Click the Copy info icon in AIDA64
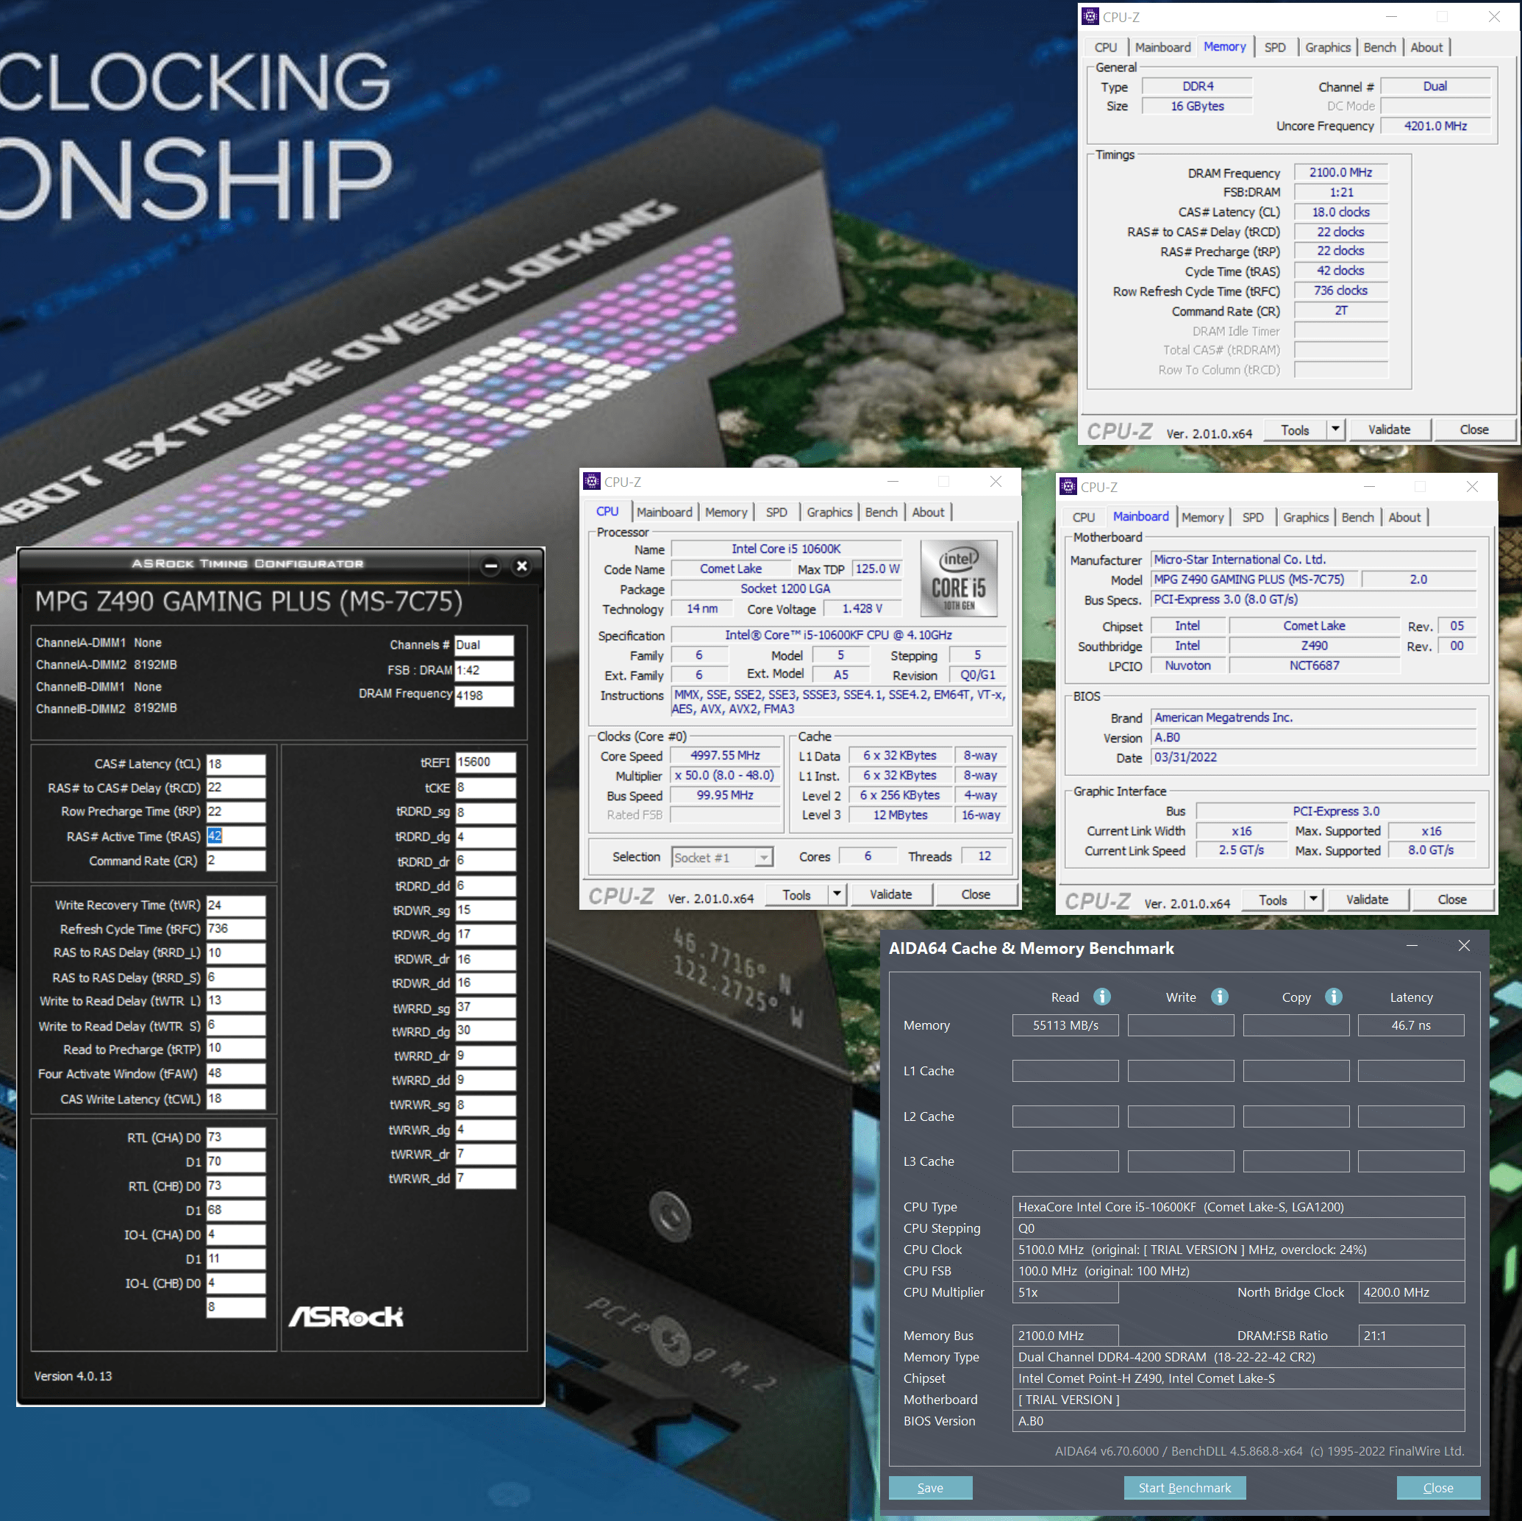Viewport: 1522px width, 1521px height. click(x=1333, y=997)
